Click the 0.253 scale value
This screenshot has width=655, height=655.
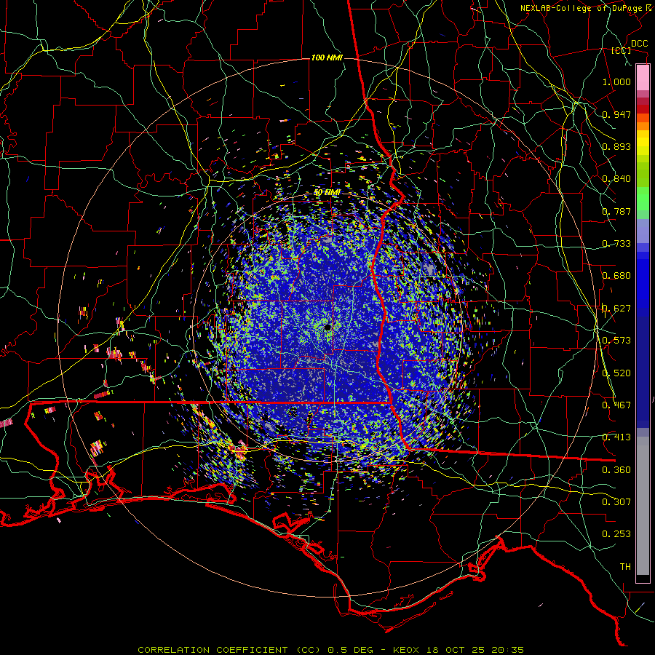(x=616, y=534)
